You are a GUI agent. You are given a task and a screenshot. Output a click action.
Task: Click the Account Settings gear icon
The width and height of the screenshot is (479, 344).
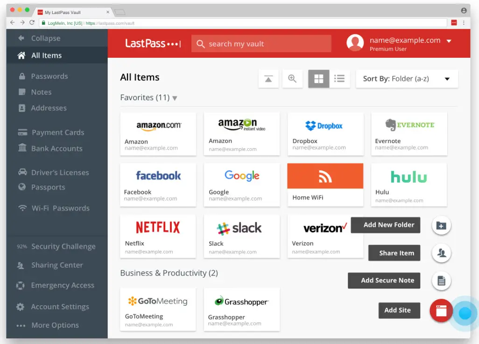20,307
